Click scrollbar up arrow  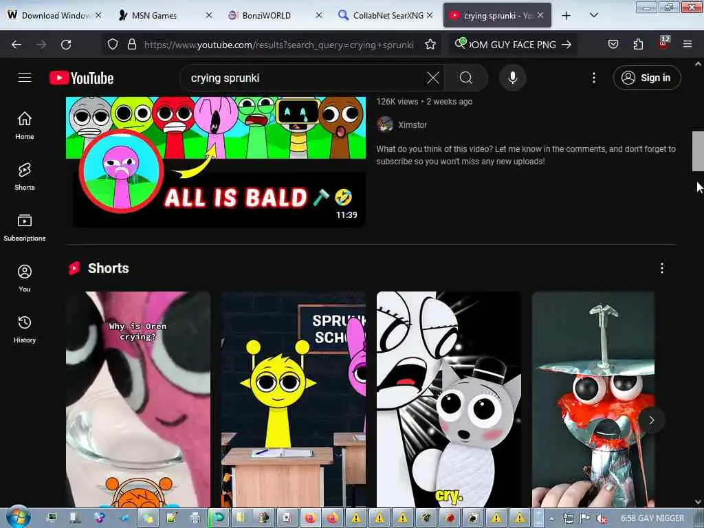click(698, 64)
